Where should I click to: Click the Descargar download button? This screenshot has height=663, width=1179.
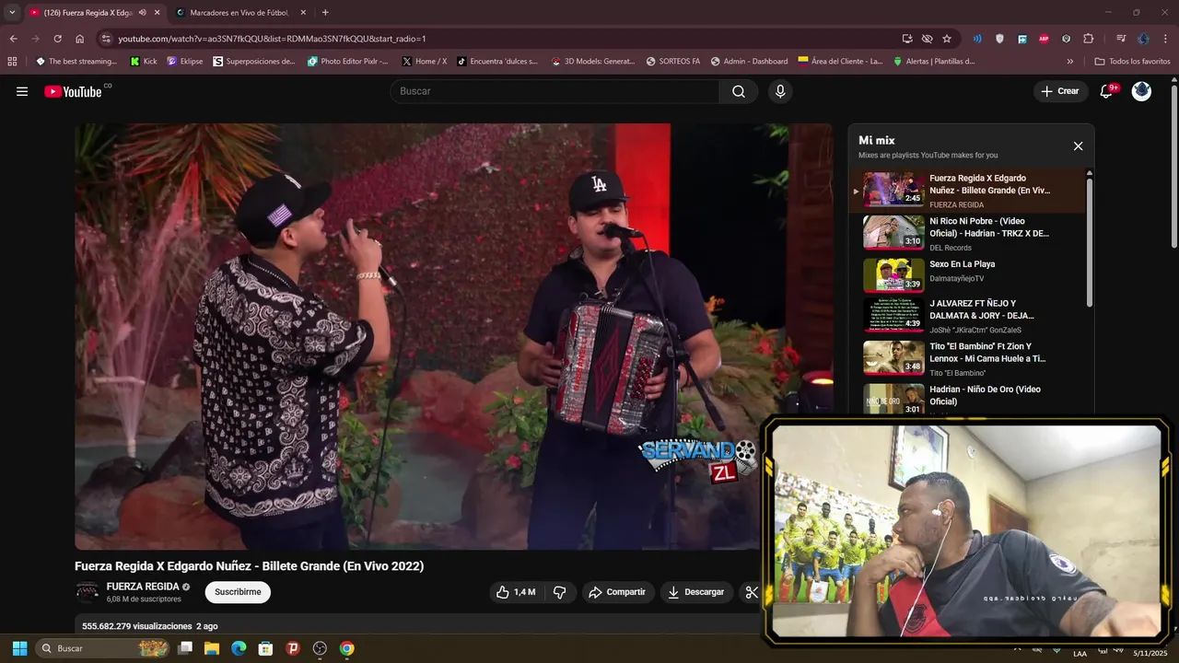pos(696,592)
